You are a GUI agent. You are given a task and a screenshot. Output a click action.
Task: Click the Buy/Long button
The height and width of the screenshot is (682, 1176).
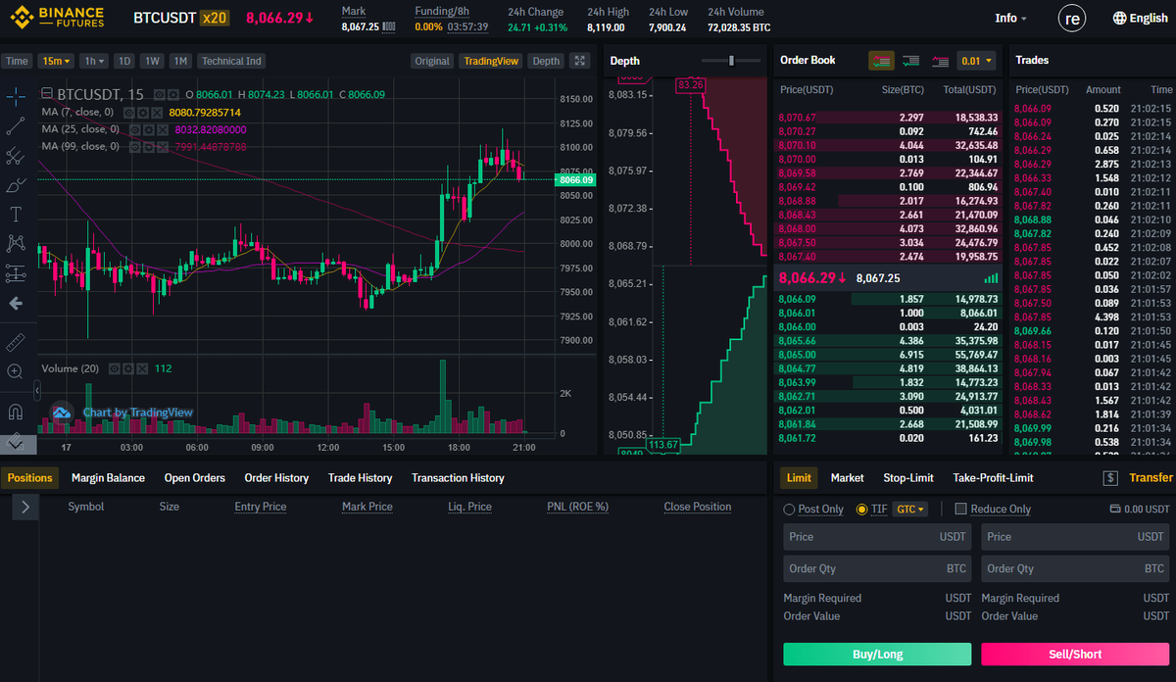pos(877,655)
